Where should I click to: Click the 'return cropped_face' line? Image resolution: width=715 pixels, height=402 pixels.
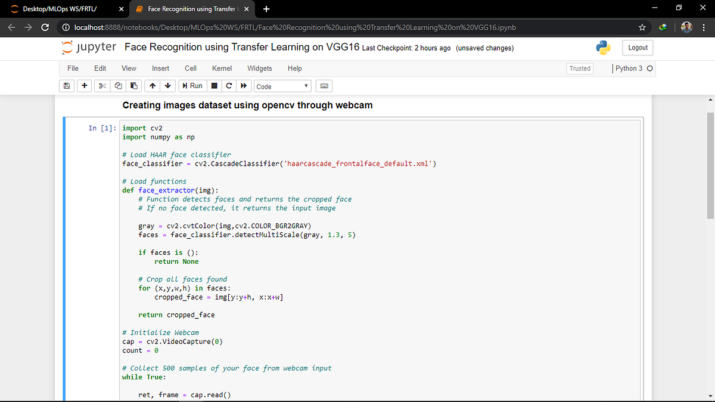[x=176, y=315]
